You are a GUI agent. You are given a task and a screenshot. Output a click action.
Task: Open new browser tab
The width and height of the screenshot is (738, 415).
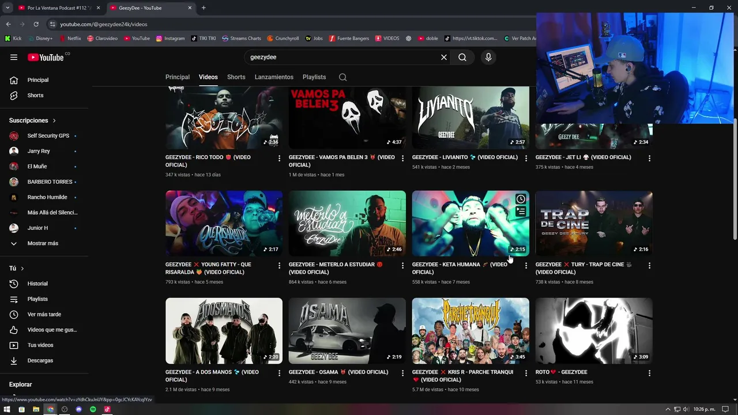pyautogui.click(x=204, y=8)
